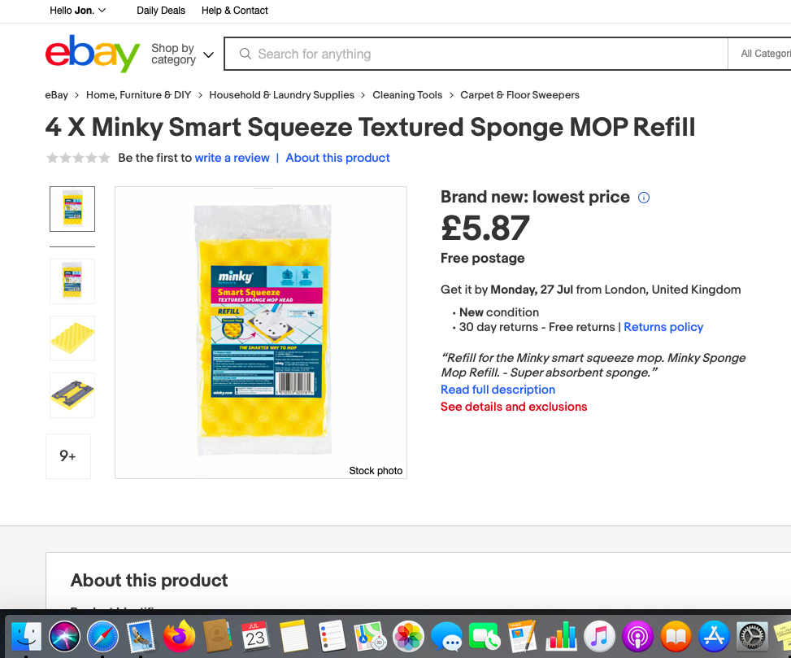Open Help & Contact

[234, 11]
